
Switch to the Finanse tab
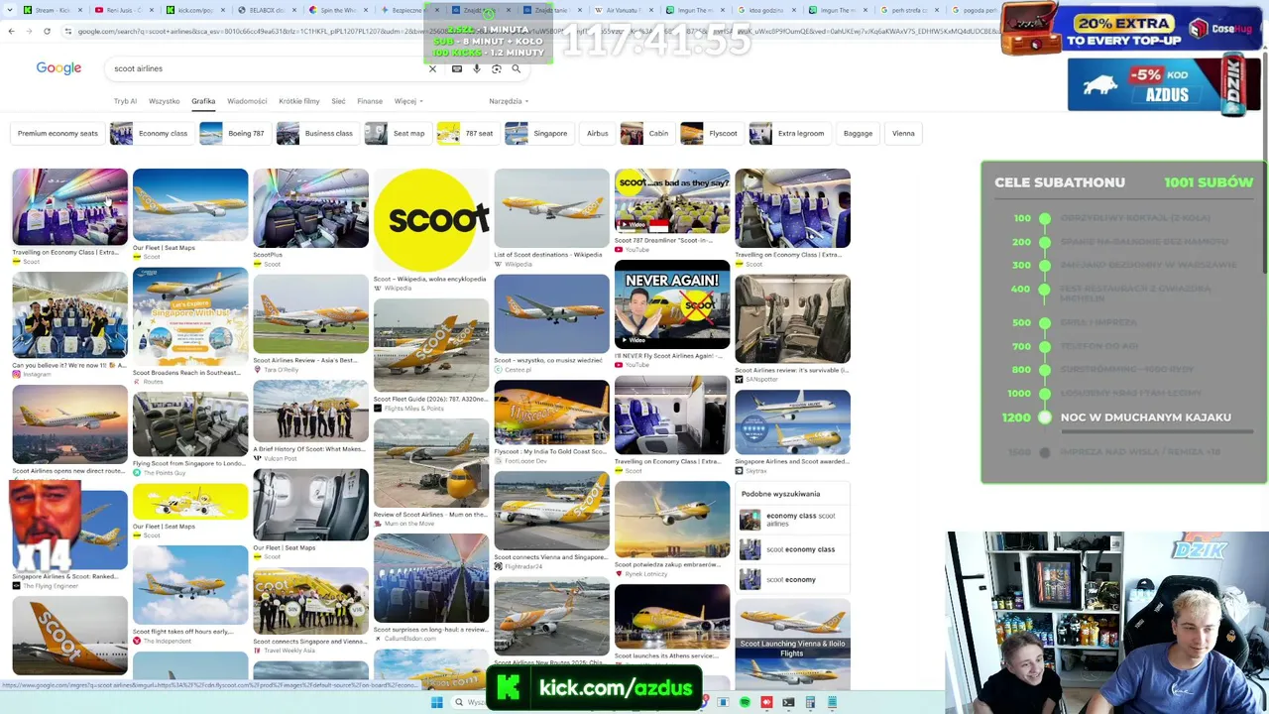coord(370,101)
